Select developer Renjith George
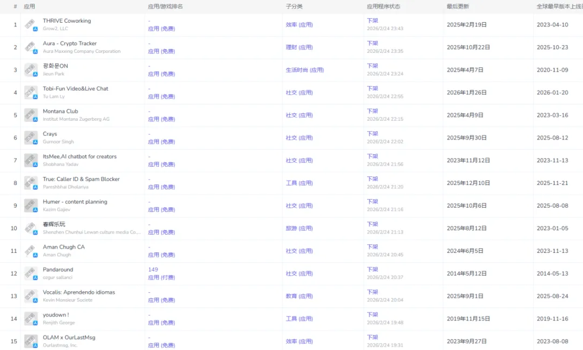583x350 pixels. tap(59, 323)
